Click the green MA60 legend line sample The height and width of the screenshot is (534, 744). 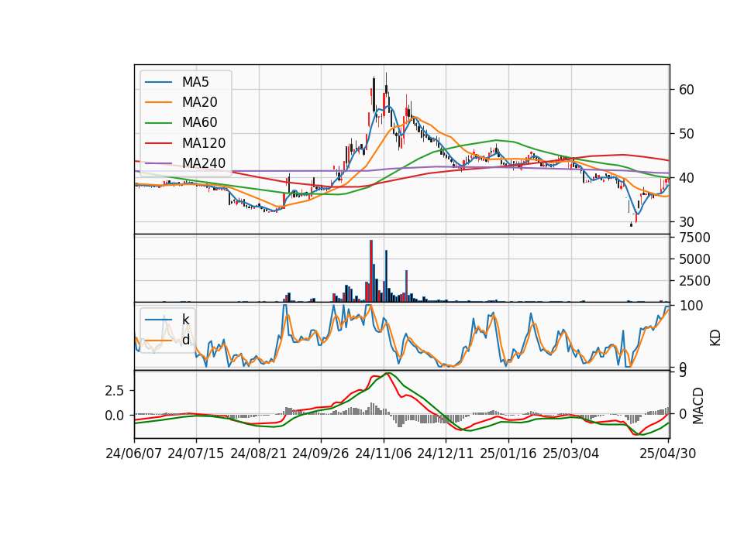(x=158, y=123)
